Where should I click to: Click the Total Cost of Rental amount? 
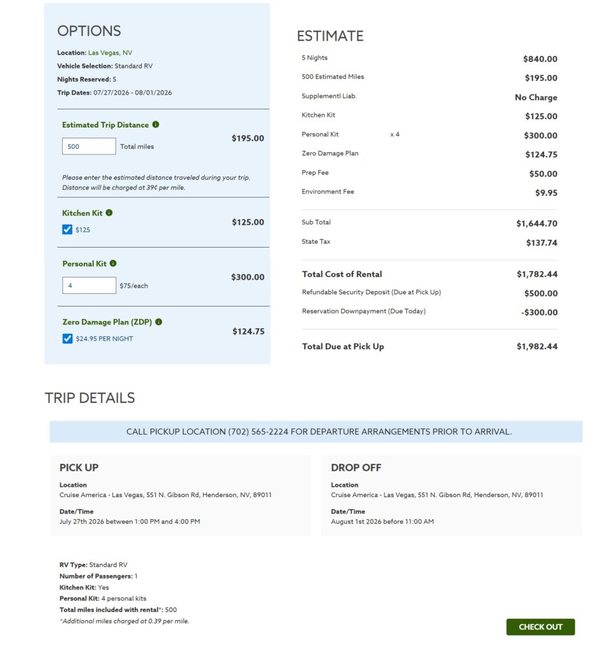(537, 274)
